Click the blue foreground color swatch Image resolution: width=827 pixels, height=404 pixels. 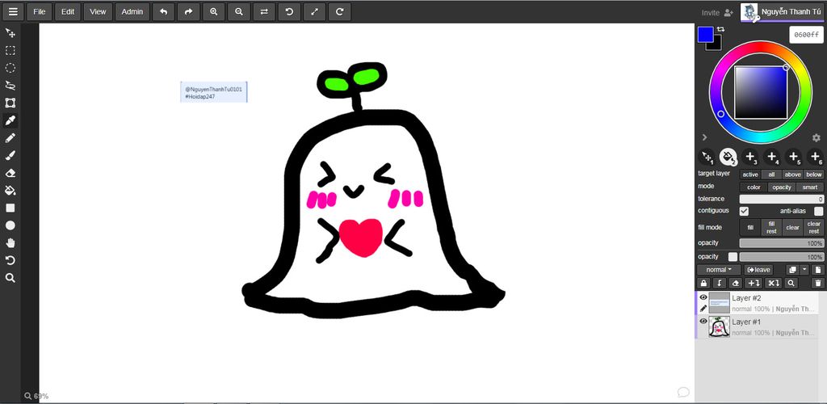click(705, 34)
